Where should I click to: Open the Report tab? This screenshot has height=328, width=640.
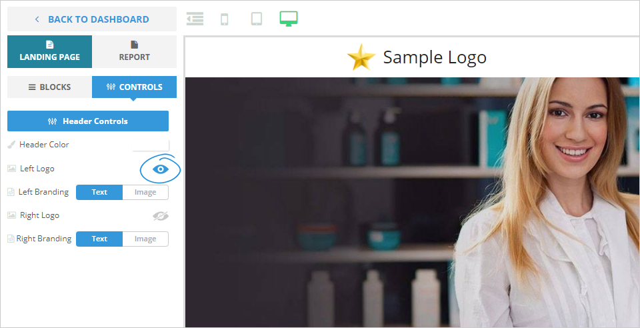tap(134, 51)
